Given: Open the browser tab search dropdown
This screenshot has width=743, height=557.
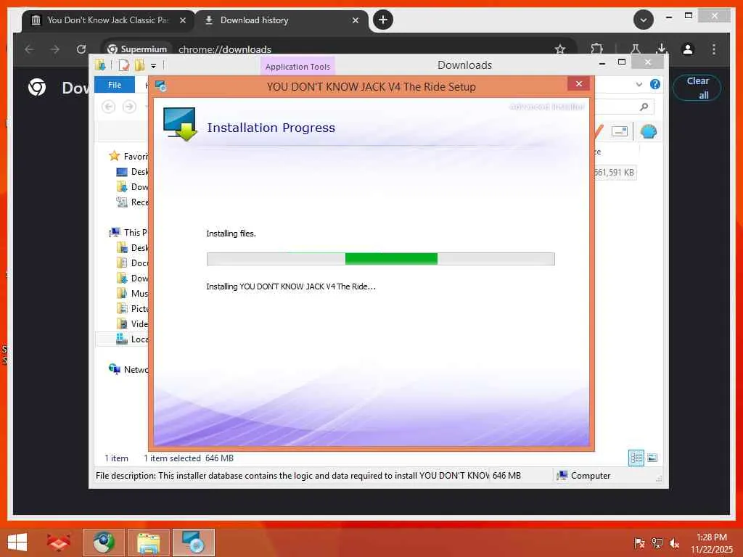Looking at the screenshot, I should pos(644,20).
